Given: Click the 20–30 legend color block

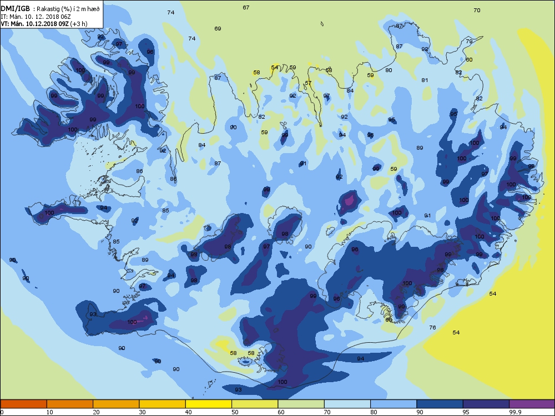Looking at the screenshot, I should [x=116, y=404].
